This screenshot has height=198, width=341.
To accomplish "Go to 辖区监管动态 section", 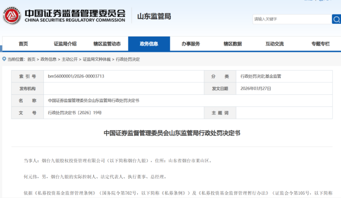I will click(107, 44).
